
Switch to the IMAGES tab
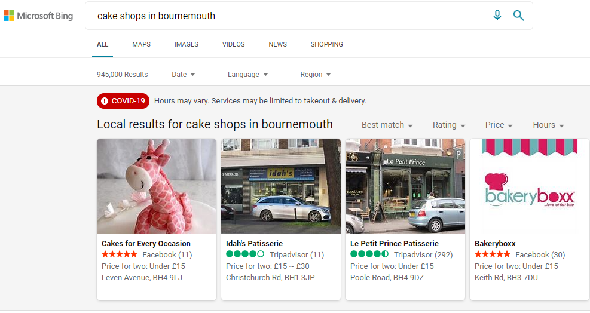(187, 44)
